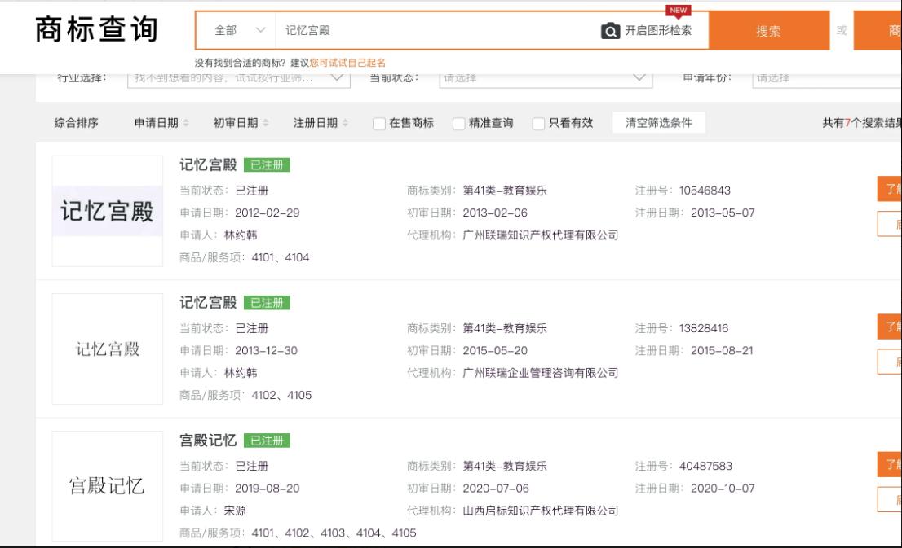Open the first 记忆宫殿 trademark logo image
Image resolution: width=902 pixels, height=548 pixels.
108,211
